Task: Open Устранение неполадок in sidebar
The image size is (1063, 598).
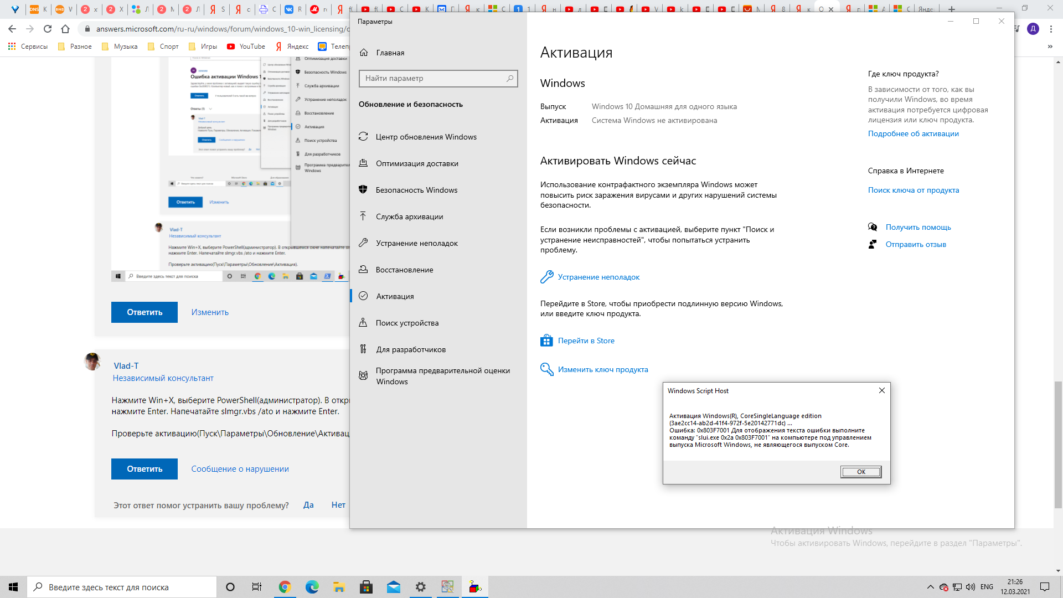Action: point(416,243)
